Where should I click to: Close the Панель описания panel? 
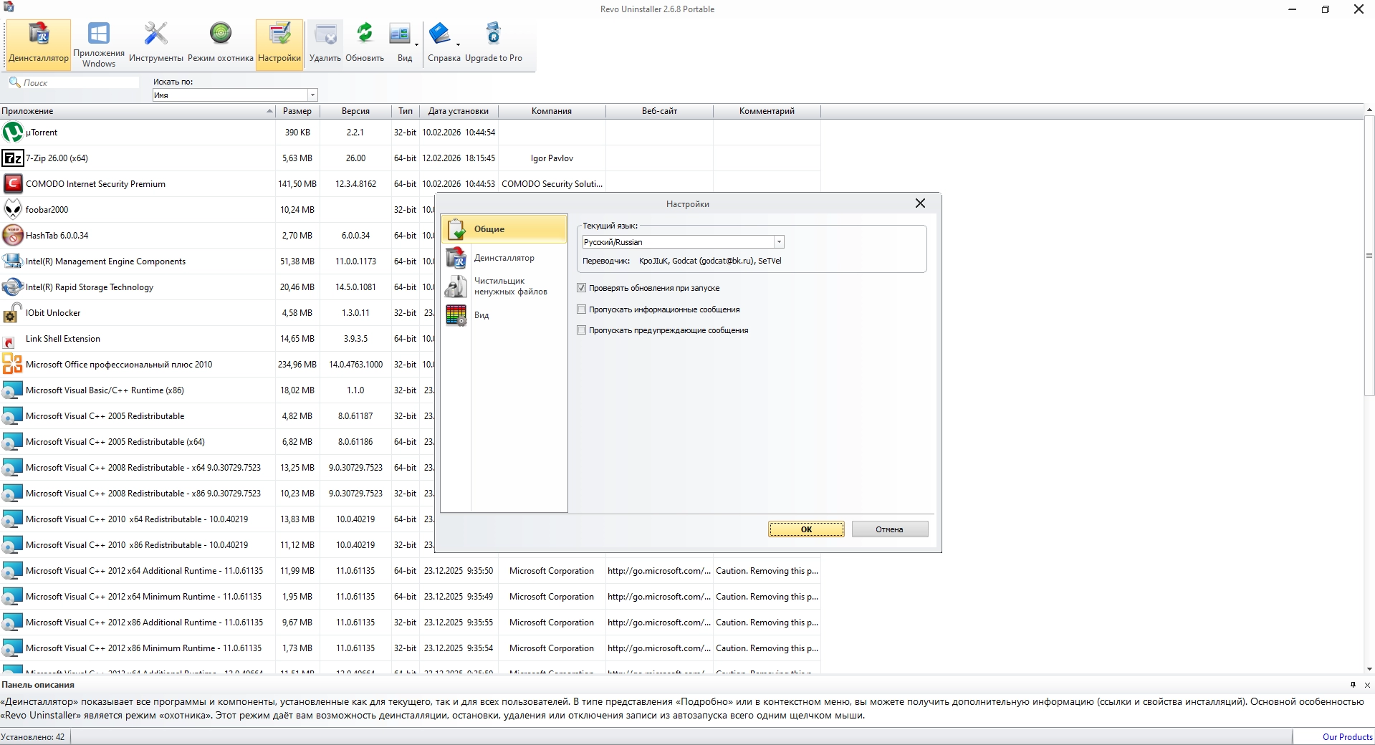click(x=1367, y=685)
